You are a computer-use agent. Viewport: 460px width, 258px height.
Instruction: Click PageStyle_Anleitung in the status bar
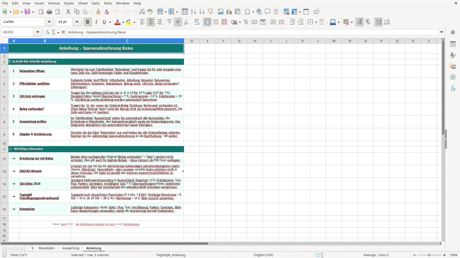171,255
